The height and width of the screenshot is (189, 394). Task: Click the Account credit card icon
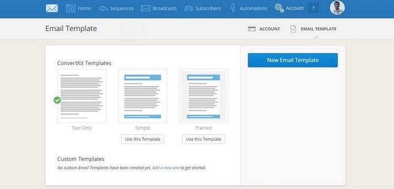252,29
